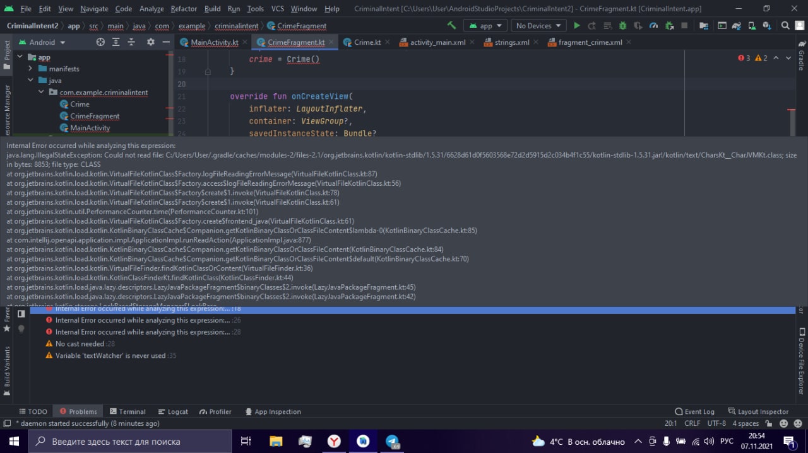Click the CRLF line separator entry
The image size is (808, 453).
pyautogui.click(x=692, y=423)
